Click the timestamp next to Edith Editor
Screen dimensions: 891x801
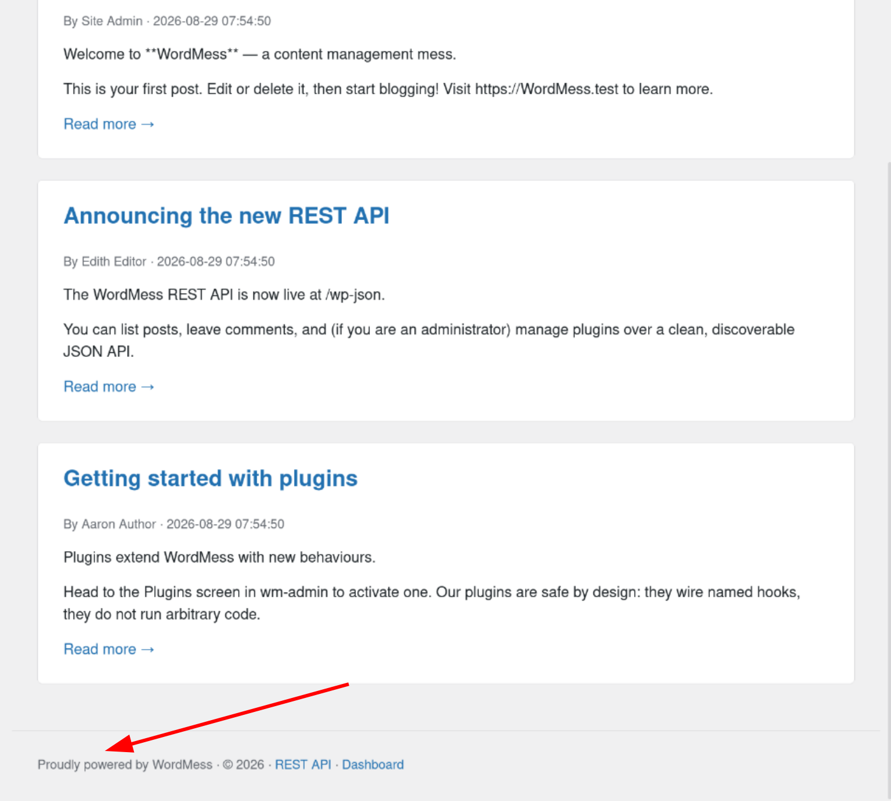pyautogui.click(x=216, y=261)
